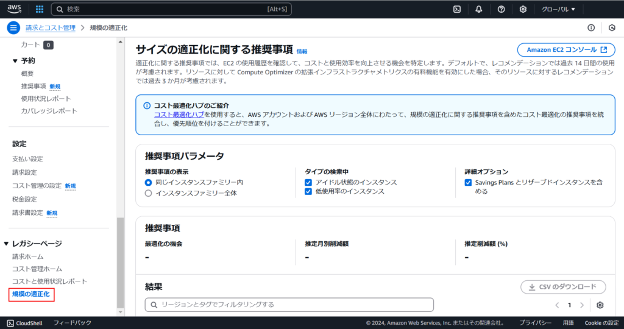The width and height of the screenshot is (624, 329).
Task: Collapse the 予約 section in sidebar
Action: 15,61
